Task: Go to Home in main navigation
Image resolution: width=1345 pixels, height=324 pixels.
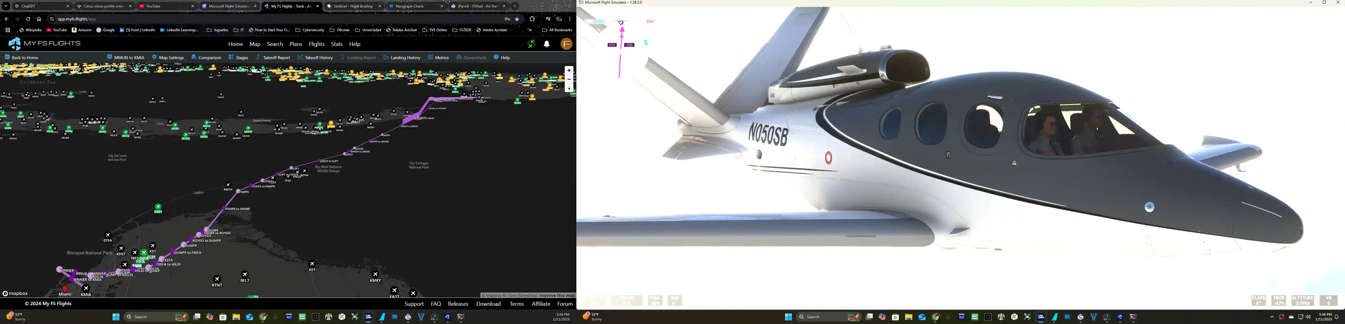Action: [x=235, y=44]
